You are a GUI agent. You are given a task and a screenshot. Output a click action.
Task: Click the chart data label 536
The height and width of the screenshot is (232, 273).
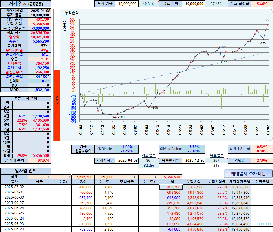point(267,20)
